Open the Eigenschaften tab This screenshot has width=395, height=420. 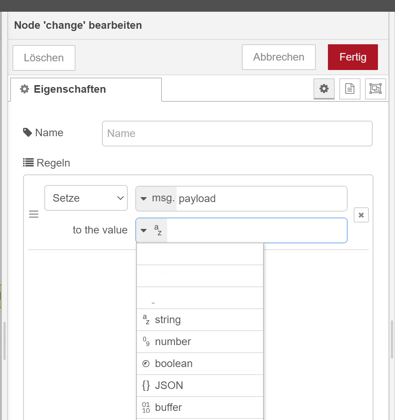[x=86, y=89]
